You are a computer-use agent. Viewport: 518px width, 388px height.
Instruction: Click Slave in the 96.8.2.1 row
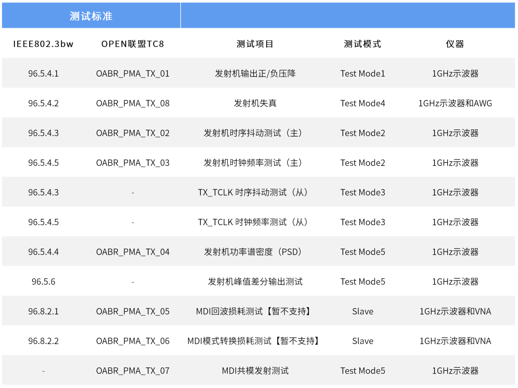(x=363, y=311)
